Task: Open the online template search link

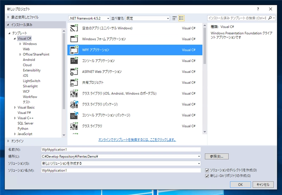Action: tap(137, 139)
